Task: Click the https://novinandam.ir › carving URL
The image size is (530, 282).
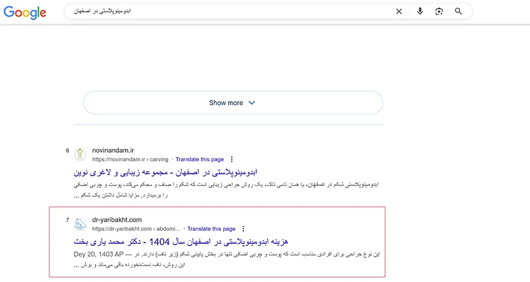Action: click(x=129, y=159)
